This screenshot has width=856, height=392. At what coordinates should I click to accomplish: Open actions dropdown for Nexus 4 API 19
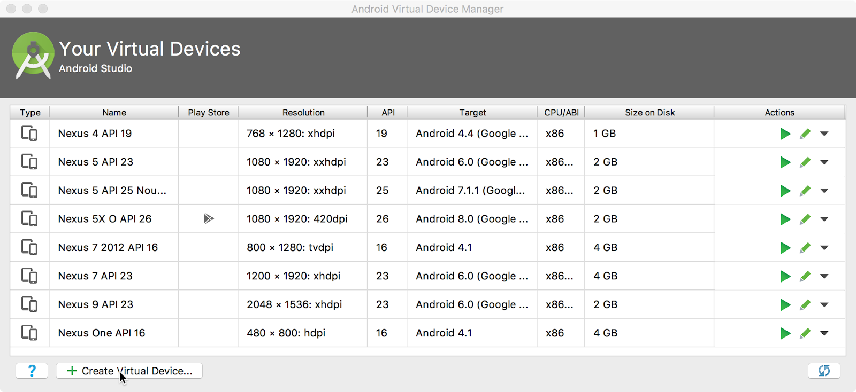824,134
